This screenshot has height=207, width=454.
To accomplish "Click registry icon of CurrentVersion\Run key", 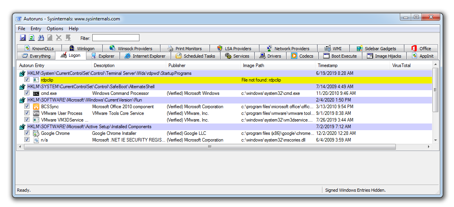I will 22,100.
